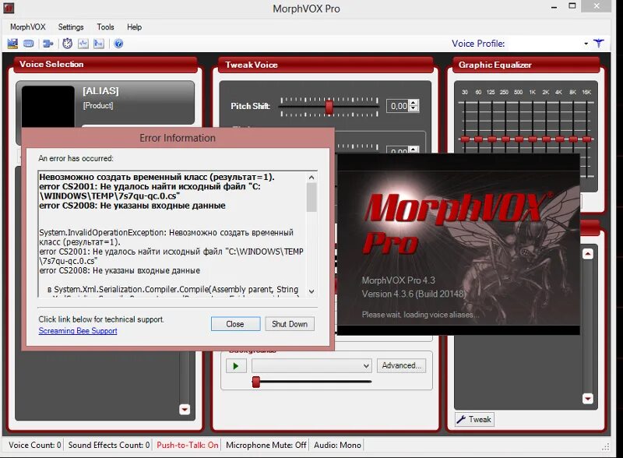623x458 pixels.
Task: Open the Tools menu
Action: tap(105, 27)
